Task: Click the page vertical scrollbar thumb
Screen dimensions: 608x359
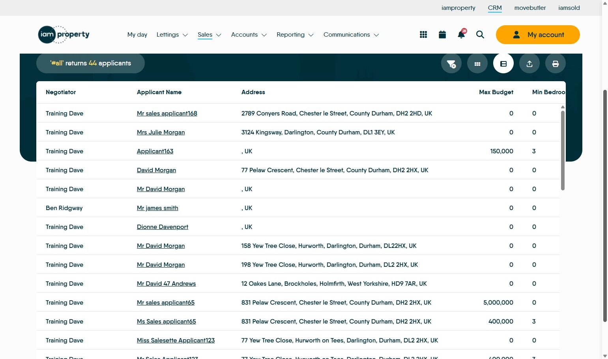Action: tap(605, 206)
